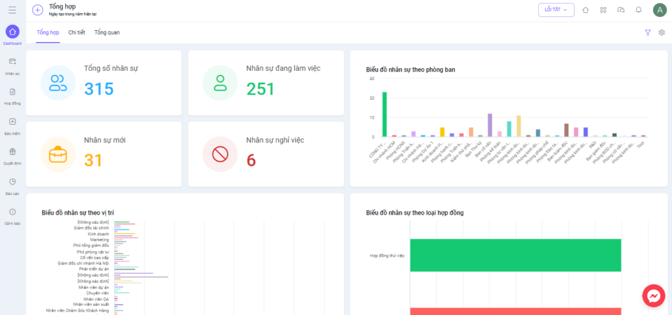Click the filter funnel icon
This screenshot has width=672, height=315.
pos(648,32)
